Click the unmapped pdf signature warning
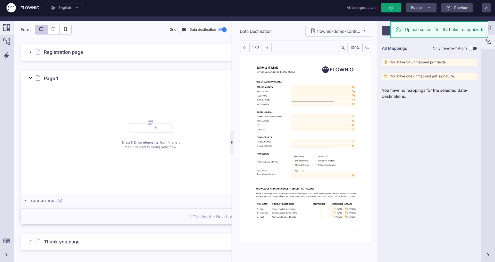The width and height of the screenshot is (495, 262). tap(429, 76)
